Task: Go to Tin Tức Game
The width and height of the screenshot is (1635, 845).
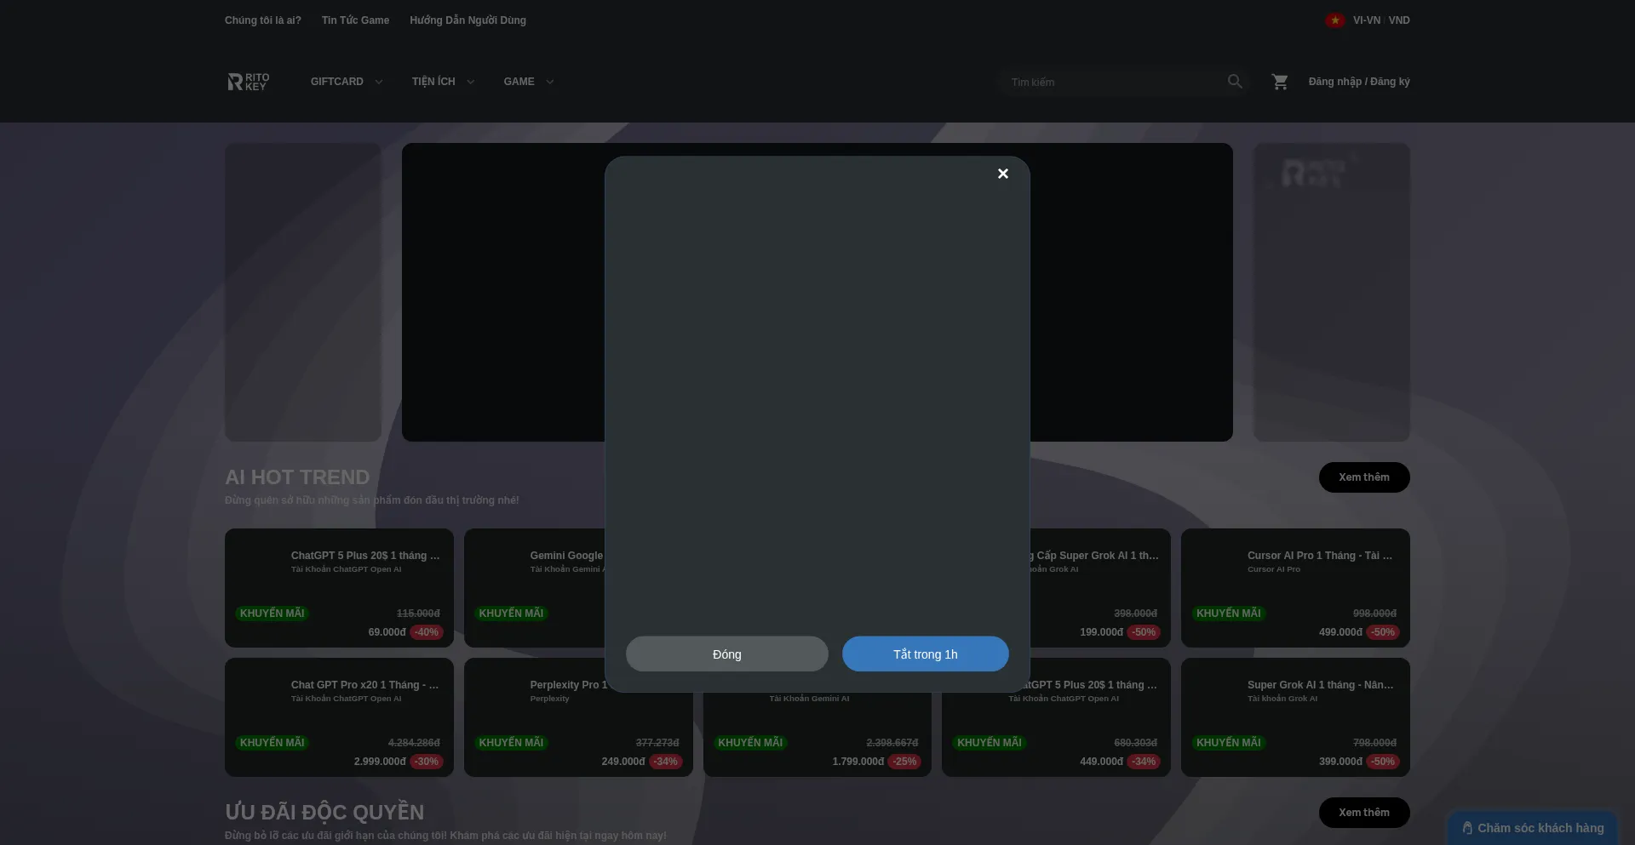Action: [x=355, y=20]
